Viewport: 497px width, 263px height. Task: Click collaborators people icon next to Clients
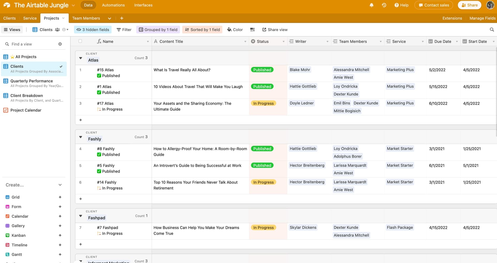57,30
